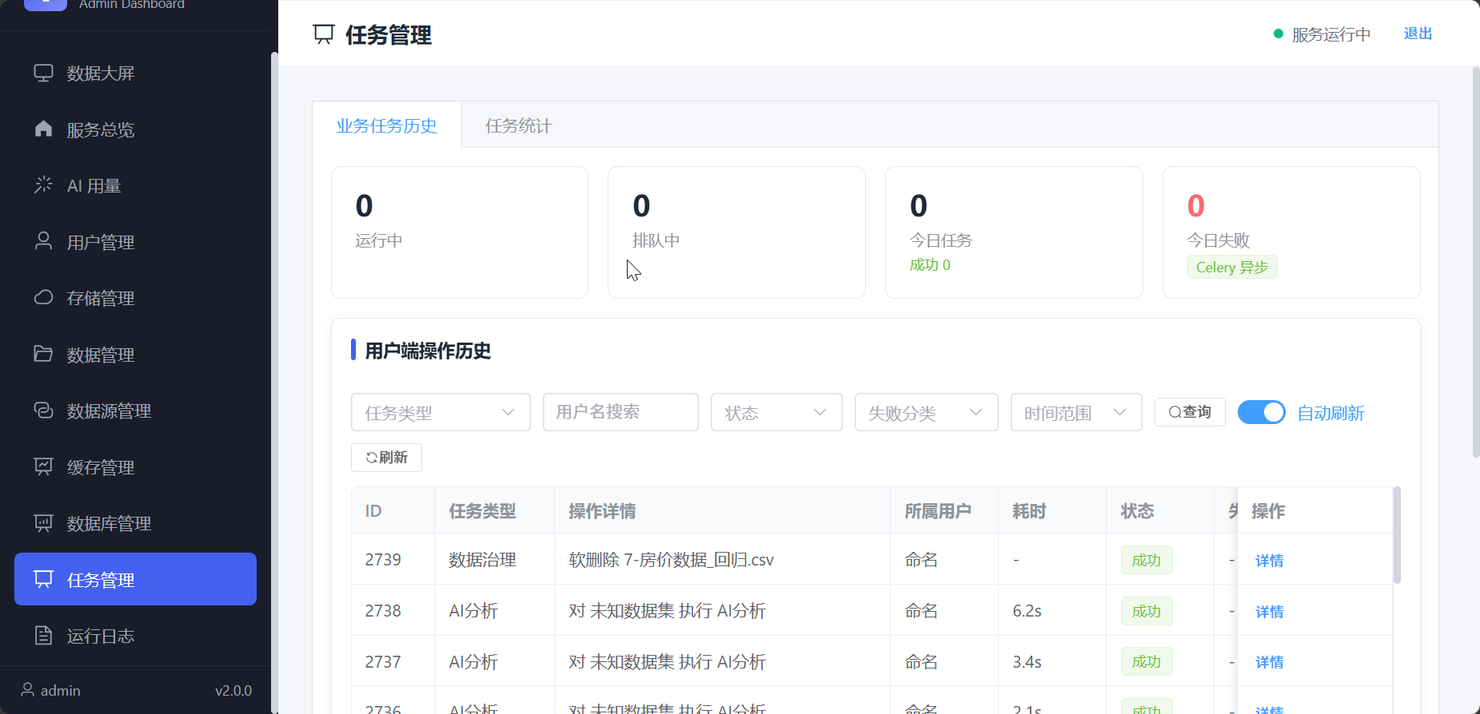Screen dimensions: 1480x714
Task: Click the table's vertical scrollbar
Action: (1397, 535)
